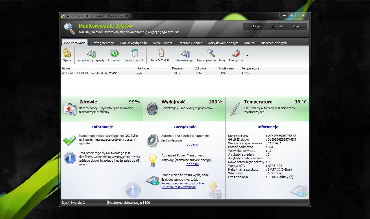Start Testuj powierzchnię magnifier tool
370x219 pixels.
211,53
